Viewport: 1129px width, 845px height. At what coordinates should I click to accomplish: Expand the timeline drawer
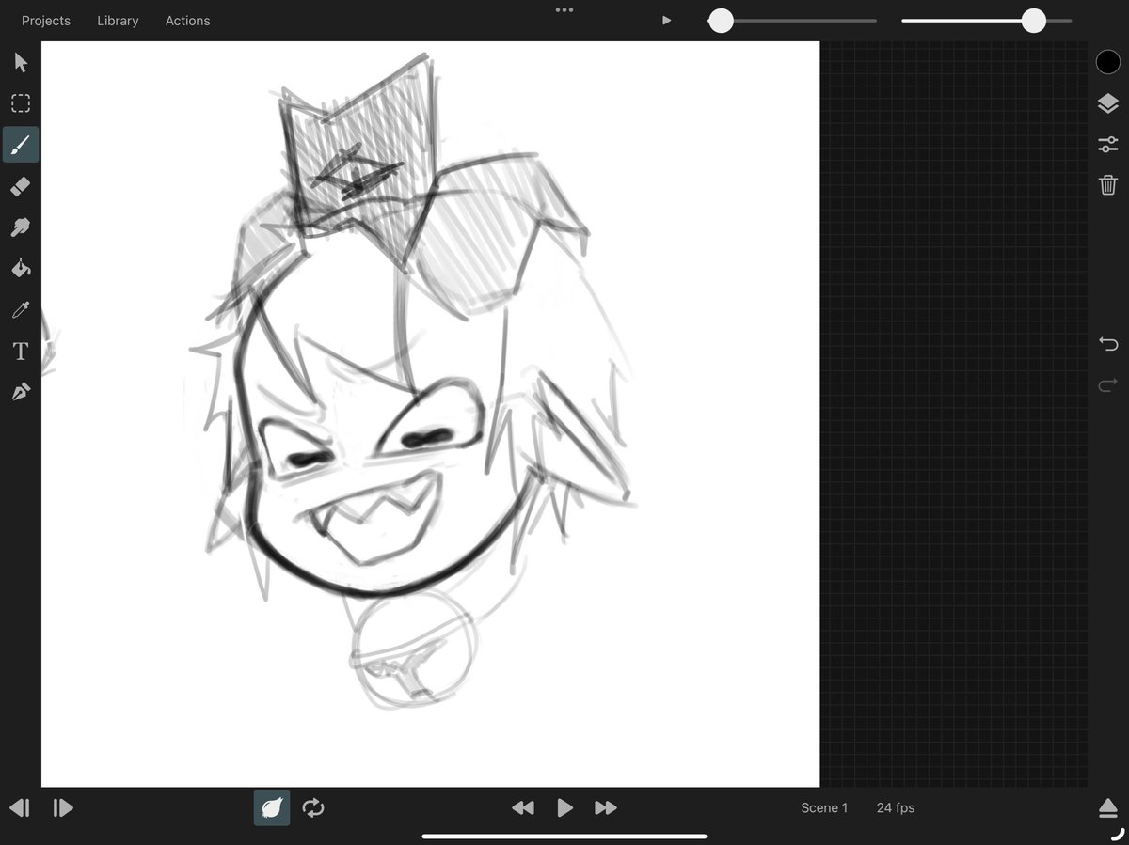(1108, 808)
